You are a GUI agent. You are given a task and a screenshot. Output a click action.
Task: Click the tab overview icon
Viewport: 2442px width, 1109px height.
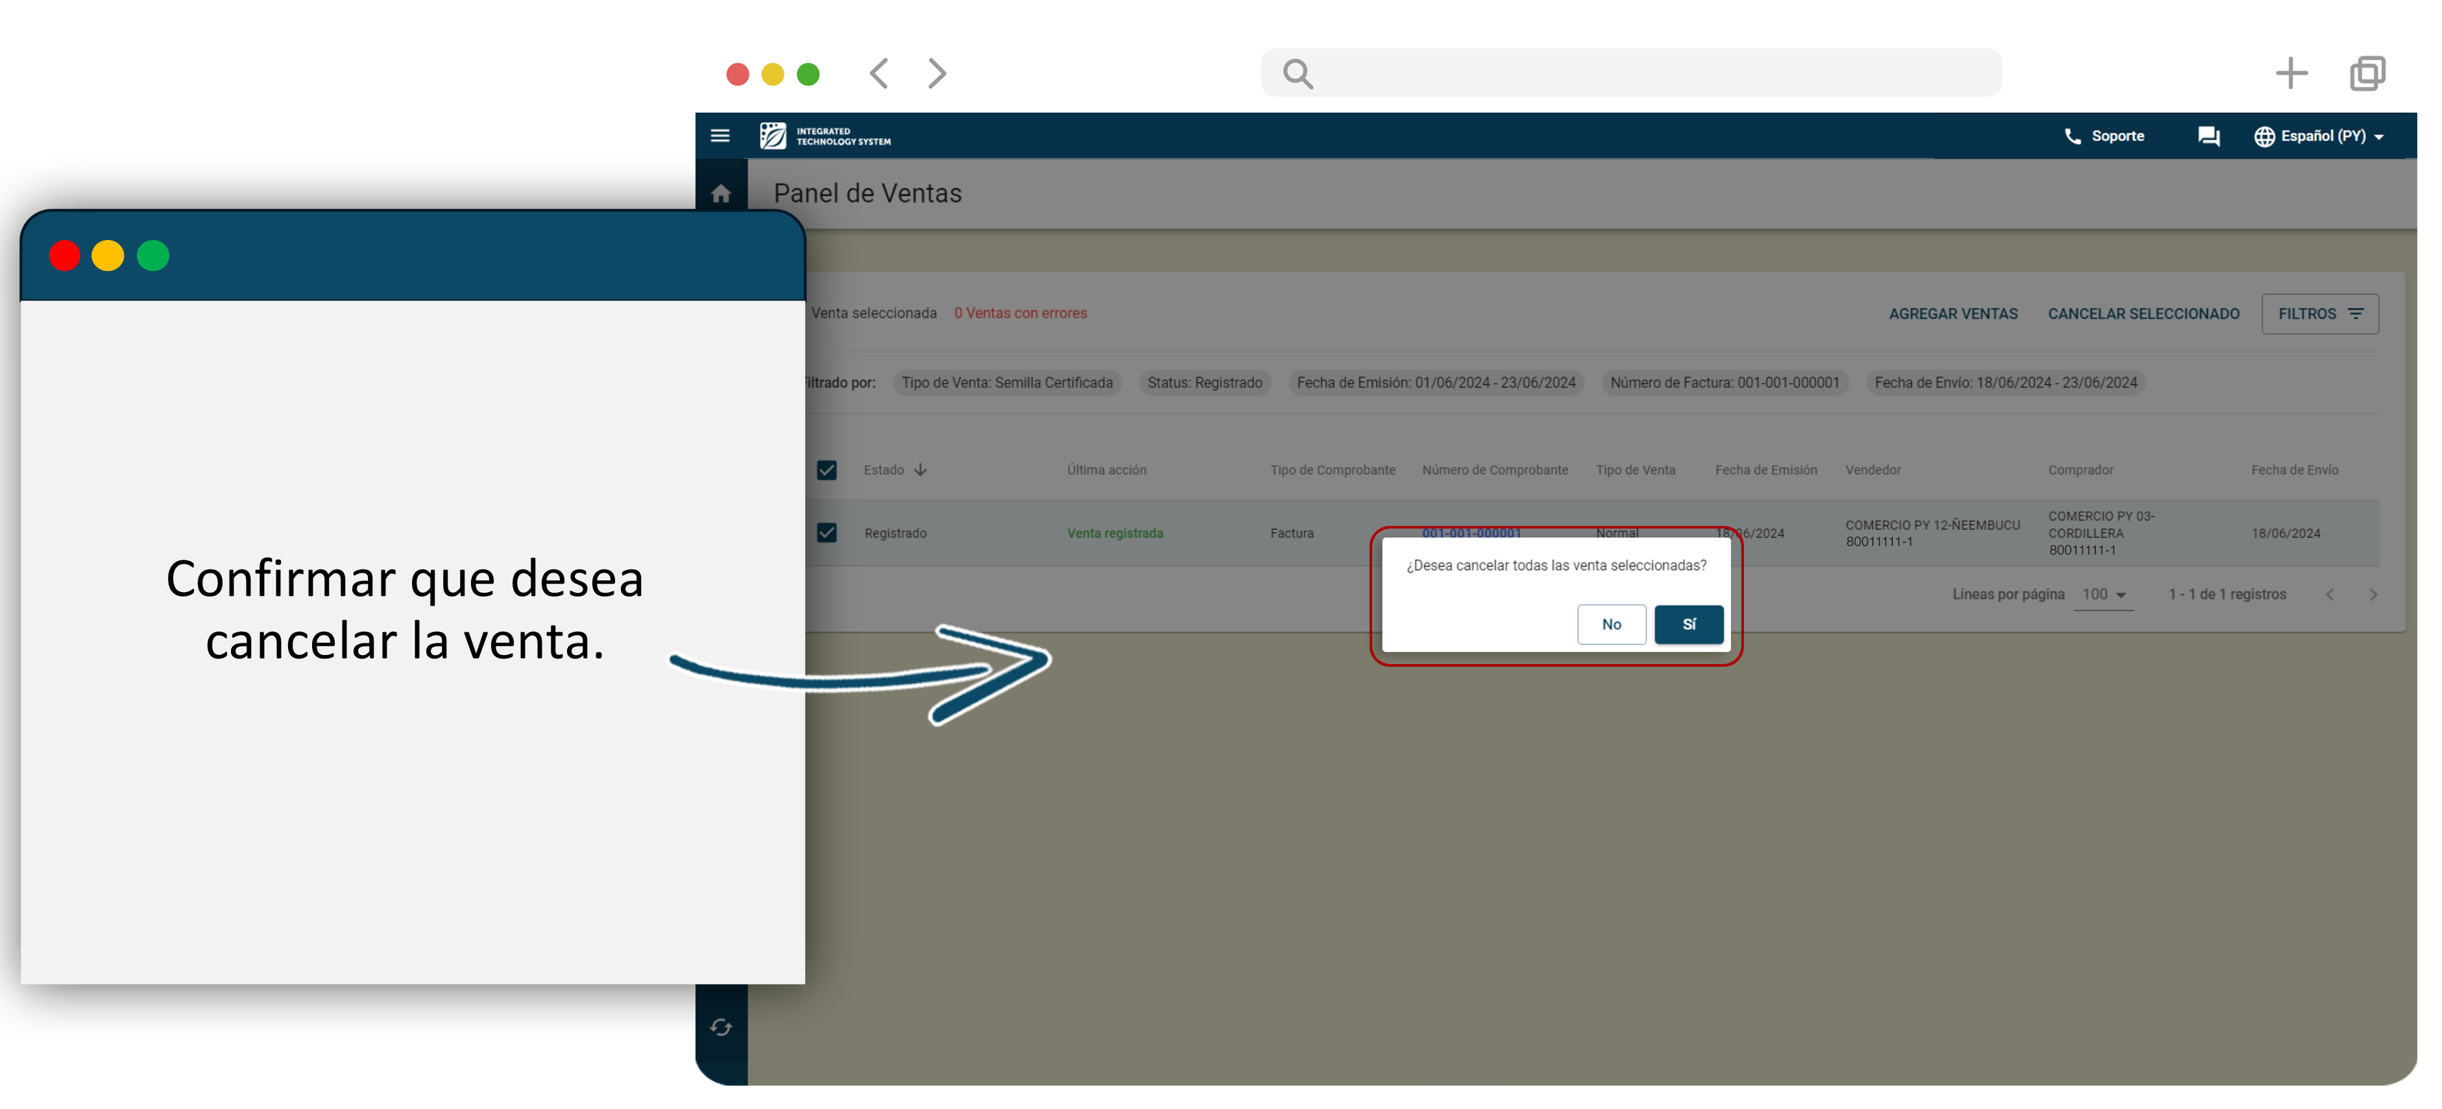2367,74
